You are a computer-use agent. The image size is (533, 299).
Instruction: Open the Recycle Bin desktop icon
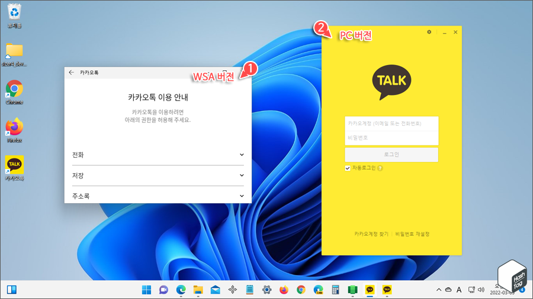(x=14, y=16)
